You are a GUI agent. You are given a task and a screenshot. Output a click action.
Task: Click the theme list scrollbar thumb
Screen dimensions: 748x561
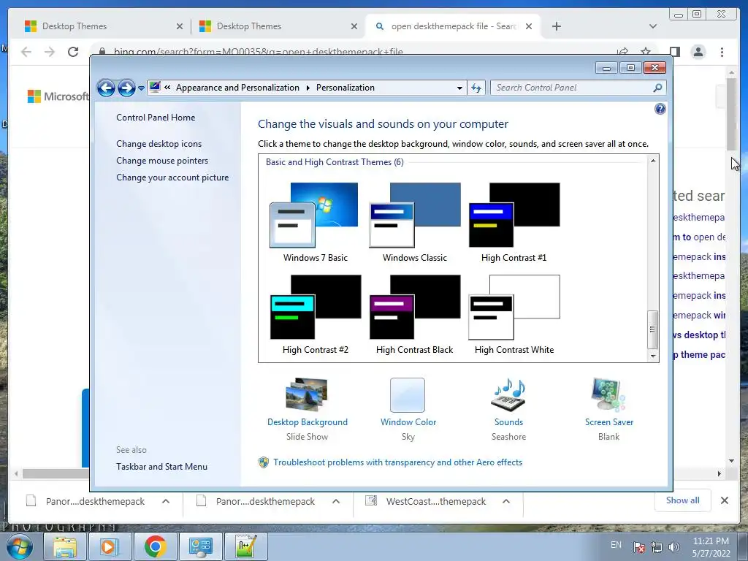tap(652, 329)
